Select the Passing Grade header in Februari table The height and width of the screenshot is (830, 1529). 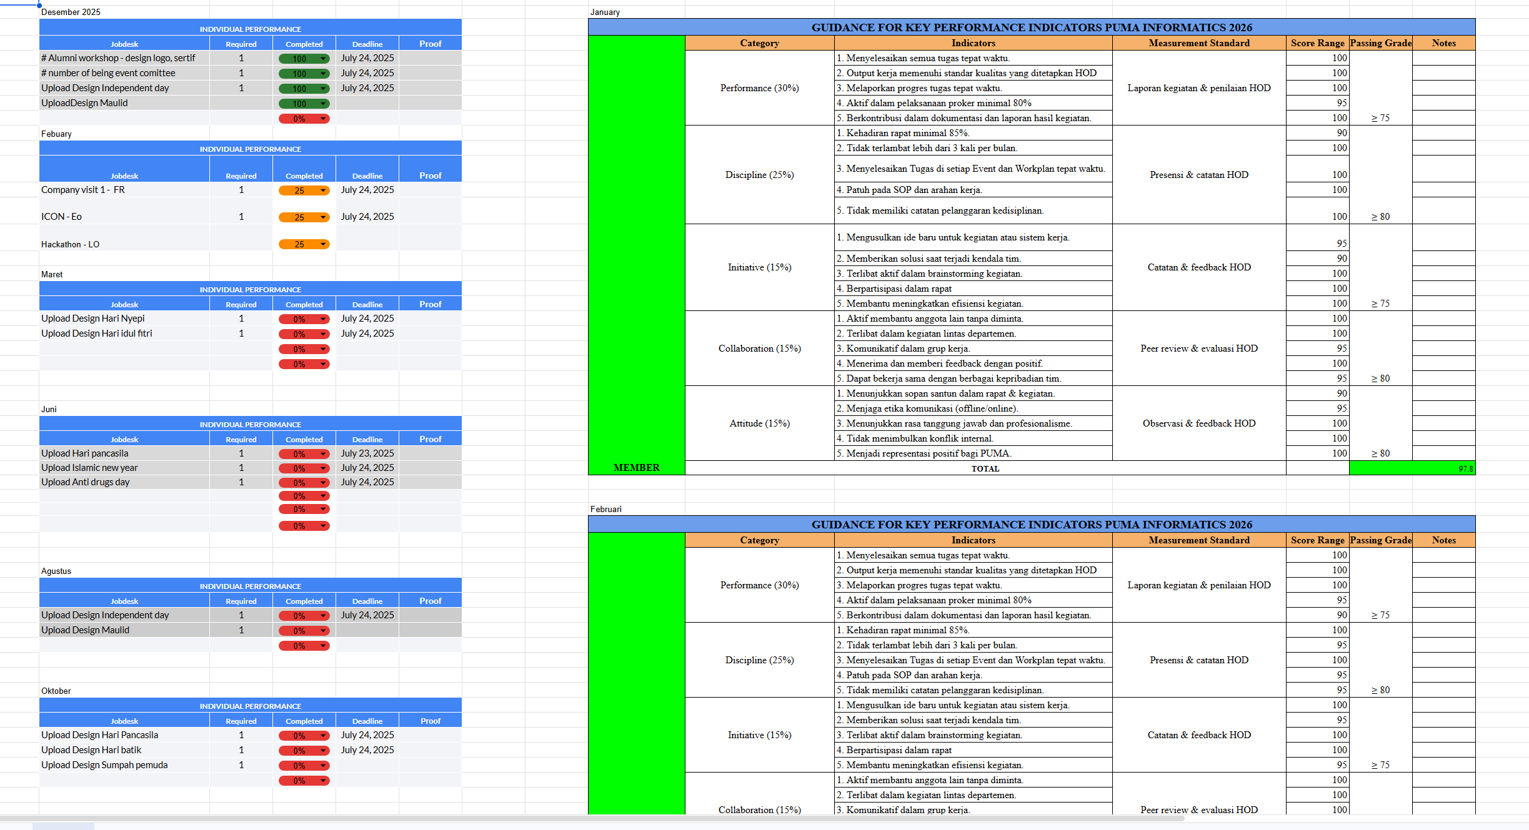[x=1381, y=540]
